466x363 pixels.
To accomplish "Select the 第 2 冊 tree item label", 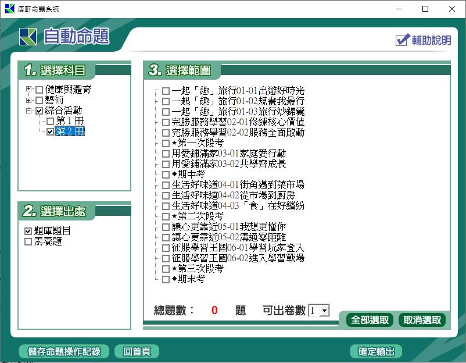I will tap(70, 131).
